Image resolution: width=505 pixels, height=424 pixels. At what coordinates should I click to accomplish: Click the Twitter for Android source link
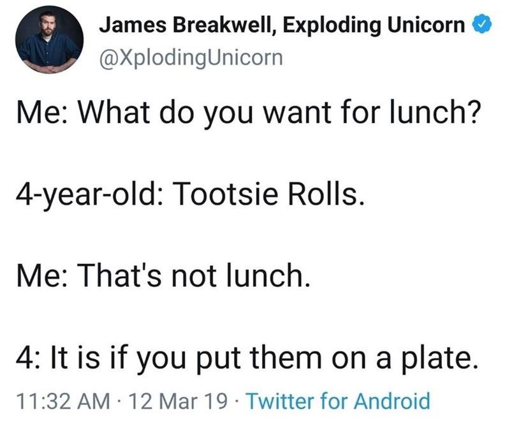pyautogui.click(x=338, y=401)
